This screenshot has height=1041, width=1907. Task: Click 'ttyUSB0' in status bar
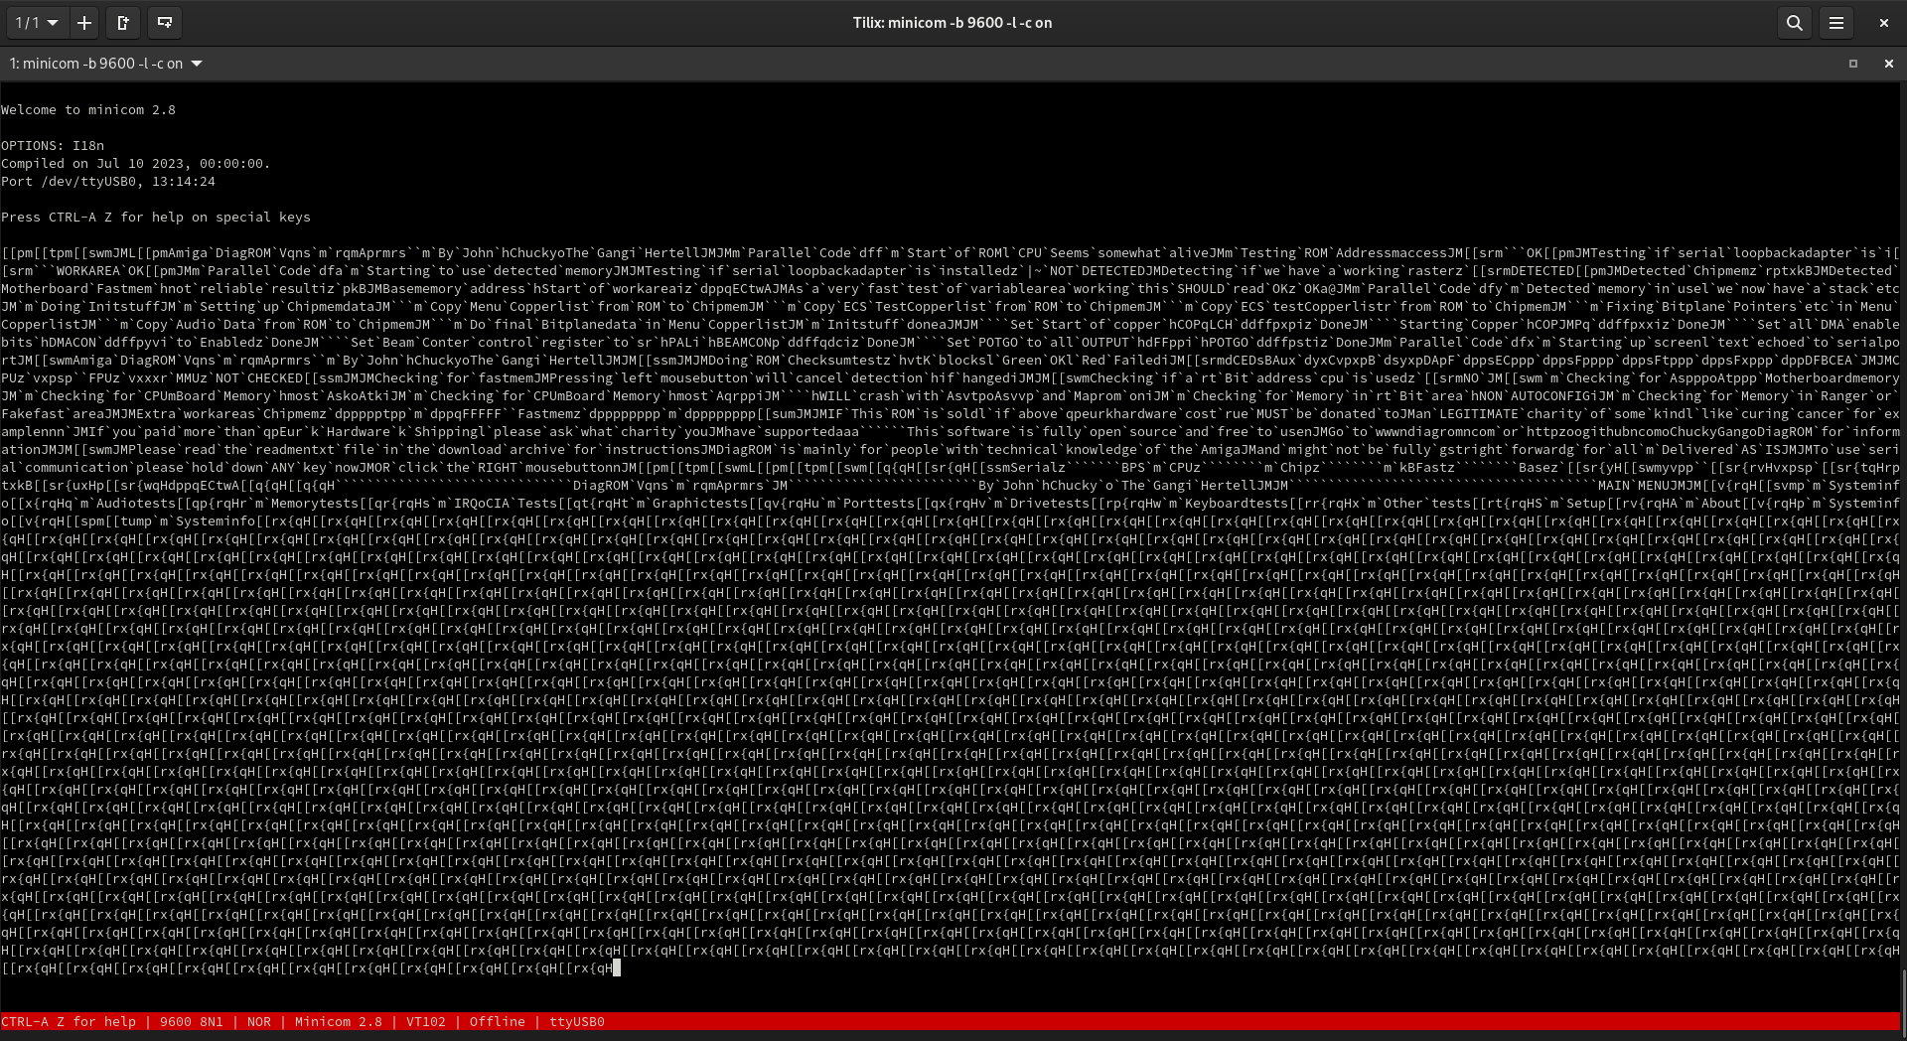[577, 1021]
